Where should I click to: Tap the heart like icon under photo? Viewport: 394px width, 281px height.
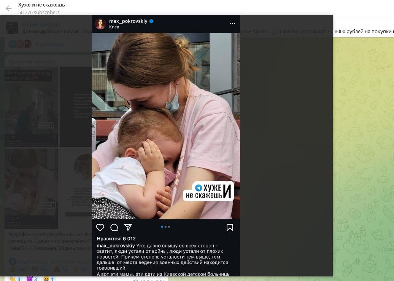pyautogui.click(x=100, y=227)
